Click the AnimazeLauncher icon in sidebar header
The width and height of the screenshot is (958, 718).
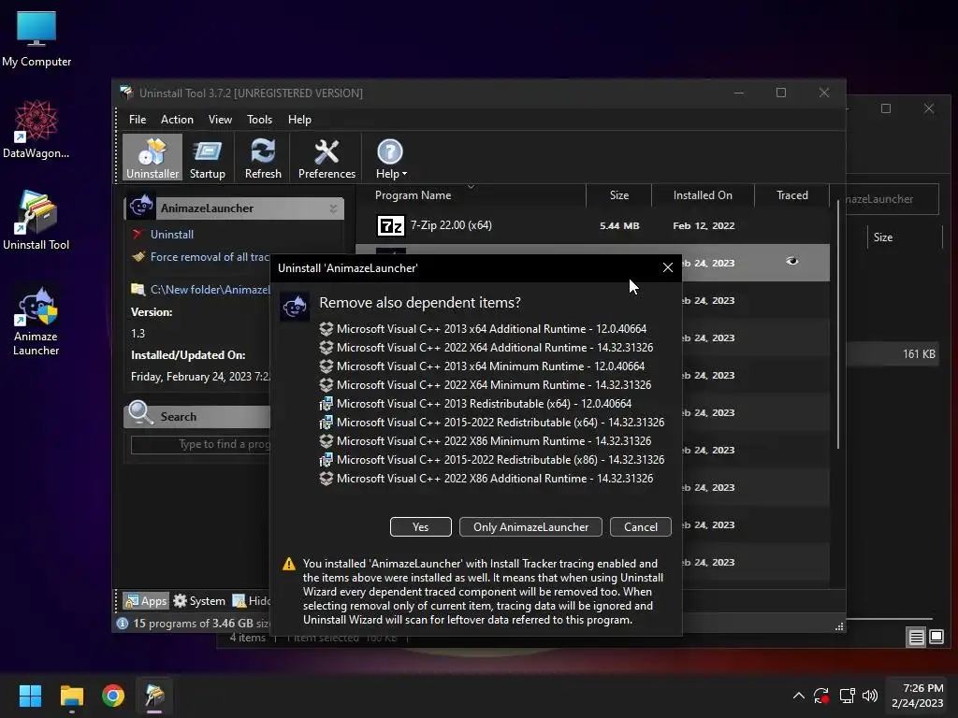tap(141, 206)
